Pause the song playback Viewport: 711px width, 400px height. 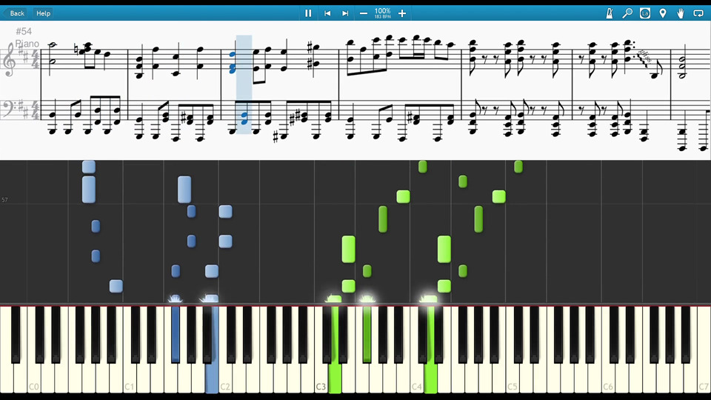tap(308, 13)
